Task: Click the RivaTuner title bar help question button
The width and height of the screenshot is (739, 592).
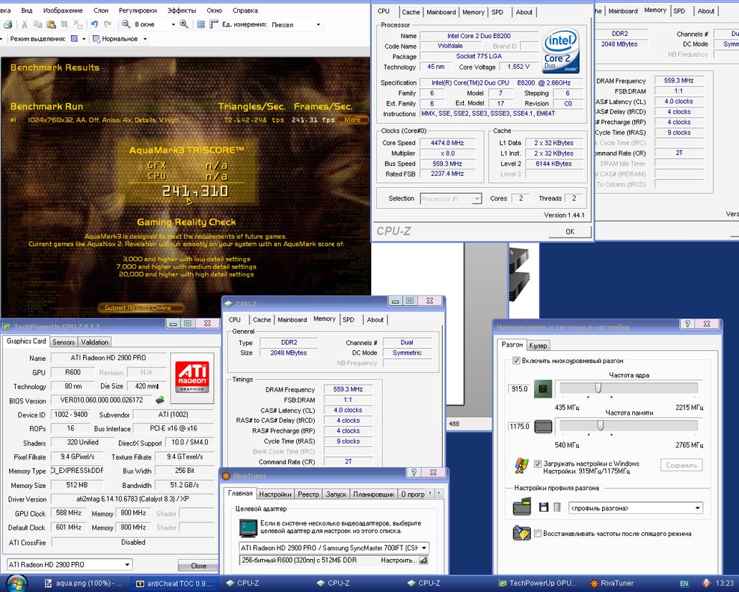Action: coord(414,472)
